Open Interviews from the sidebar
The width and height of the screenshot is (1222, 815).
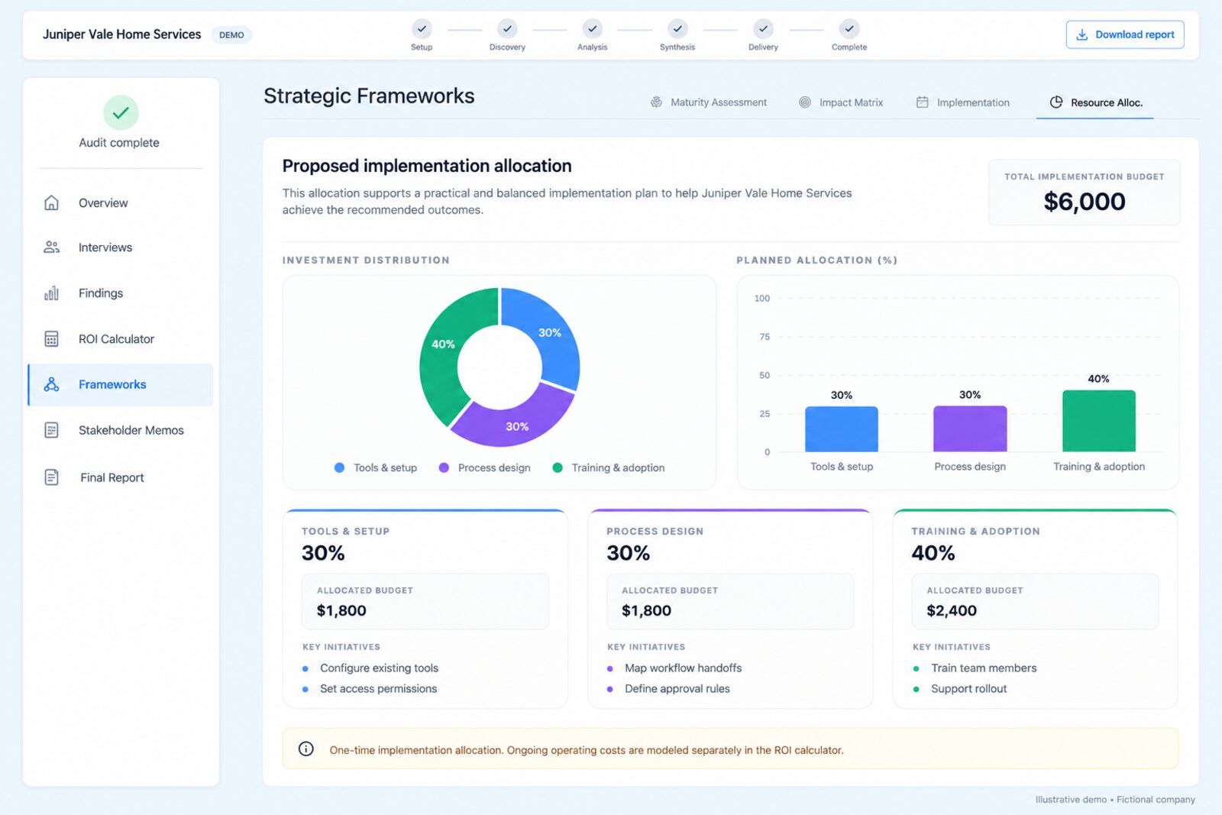[121, 247]
